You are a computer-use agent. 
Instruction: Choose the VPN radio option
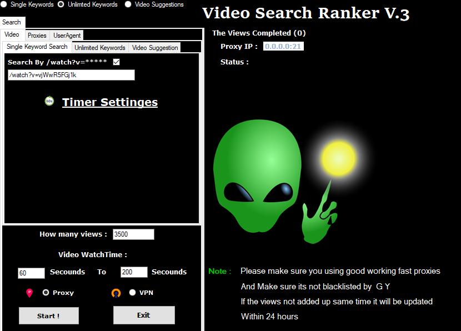point(132,293)
